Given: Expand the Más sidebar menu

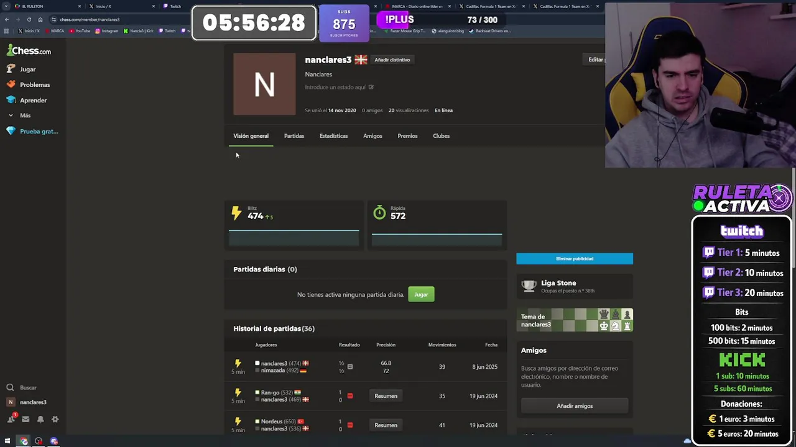Looking at the screenshot, I should pyautogui.click(x=19, y=115).
